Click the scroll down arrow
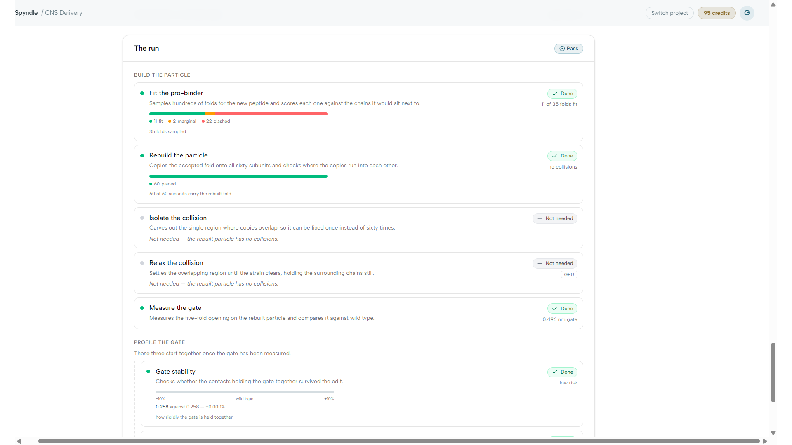Screen dimensions: 792x445 [773, 433]
